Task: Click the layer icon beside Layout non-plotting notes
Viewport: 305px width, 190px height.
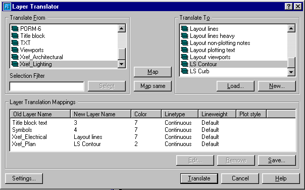Action: point(185,43)
